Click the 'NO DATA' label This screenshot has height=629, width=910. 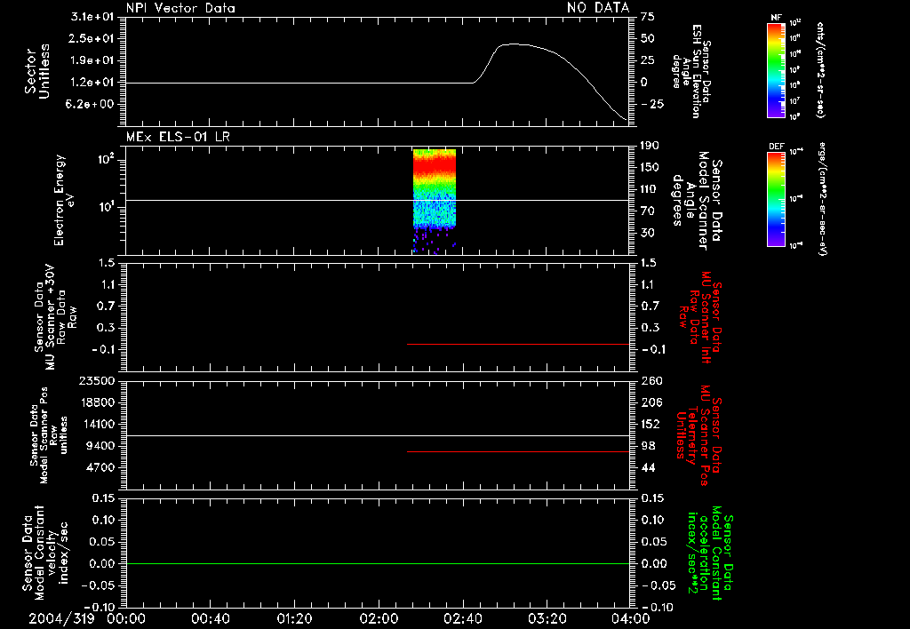[598, 7]
